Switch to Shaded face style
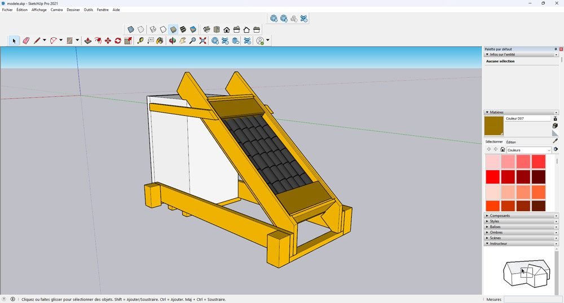This screenshot has height=303, width=564. tap(173, 29)
